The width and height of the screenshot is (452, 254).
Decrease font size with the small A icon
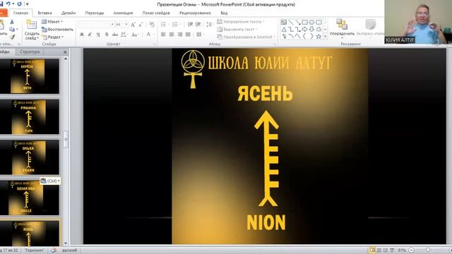coord(141,25)
